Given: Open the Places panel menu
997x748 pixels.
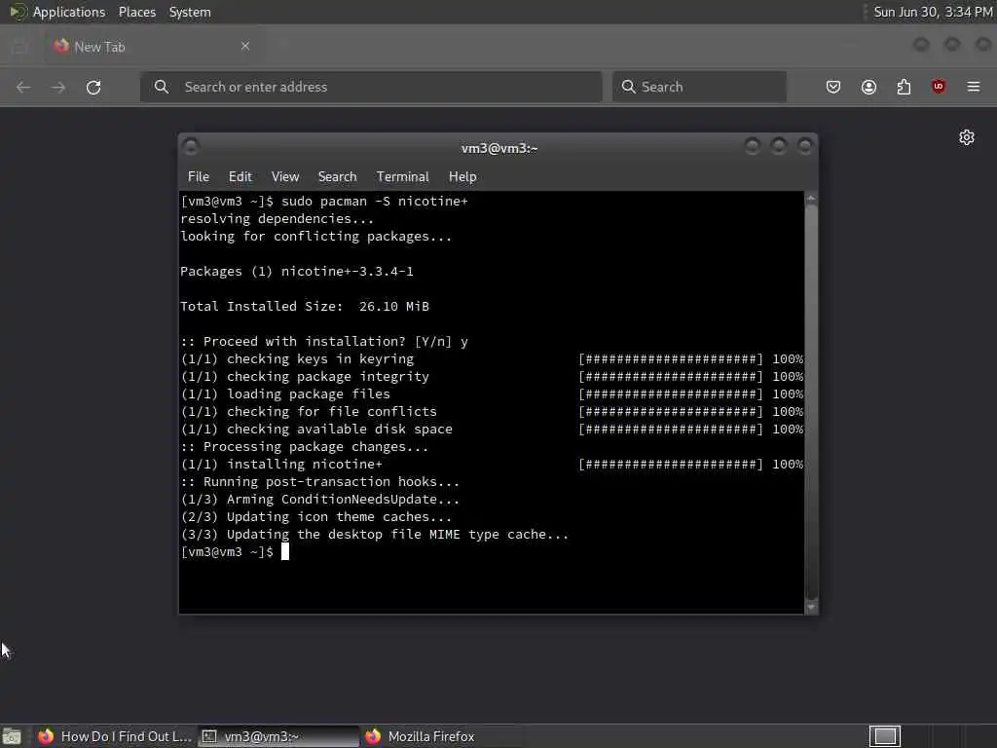Looking at the screenshot, I should (x=137, y=12).
